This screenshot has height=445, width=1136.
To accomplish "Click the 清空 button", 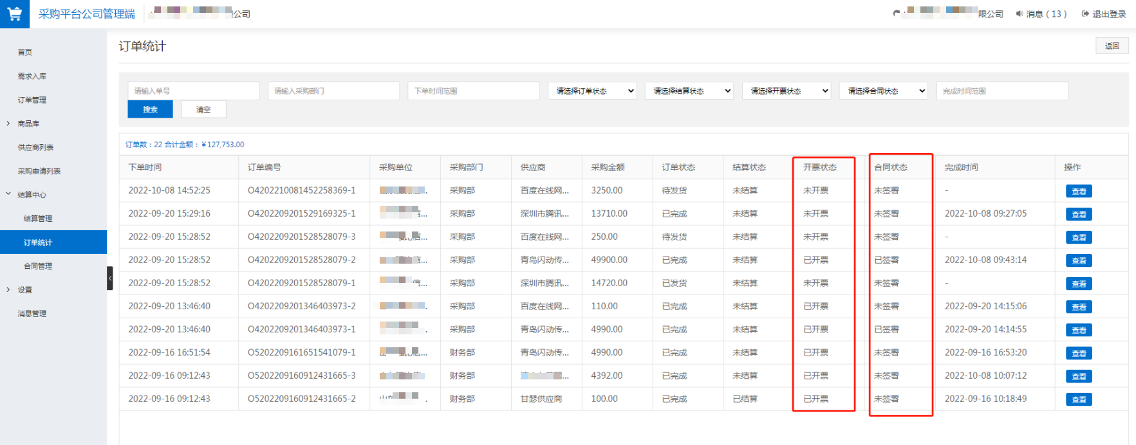I will coord(203,109).
